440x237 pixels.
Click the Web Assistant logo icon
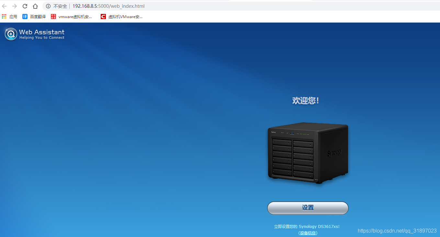tap(11, 34)
